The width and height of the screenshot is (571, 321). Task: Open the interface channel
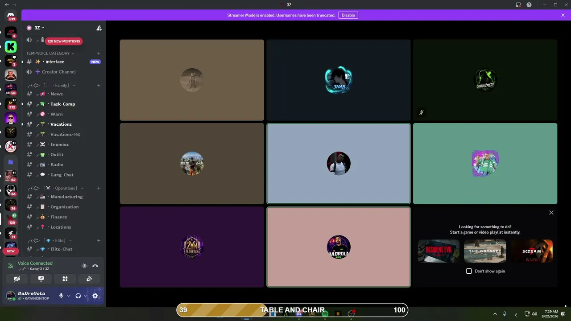[63, 62]
